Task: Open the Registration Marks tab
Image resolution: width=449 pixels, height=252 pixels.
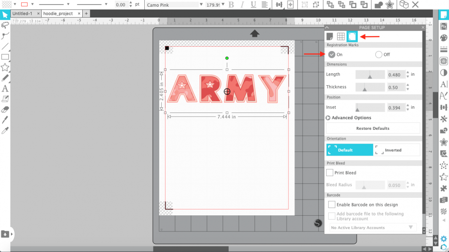Action: click(352, 36)
